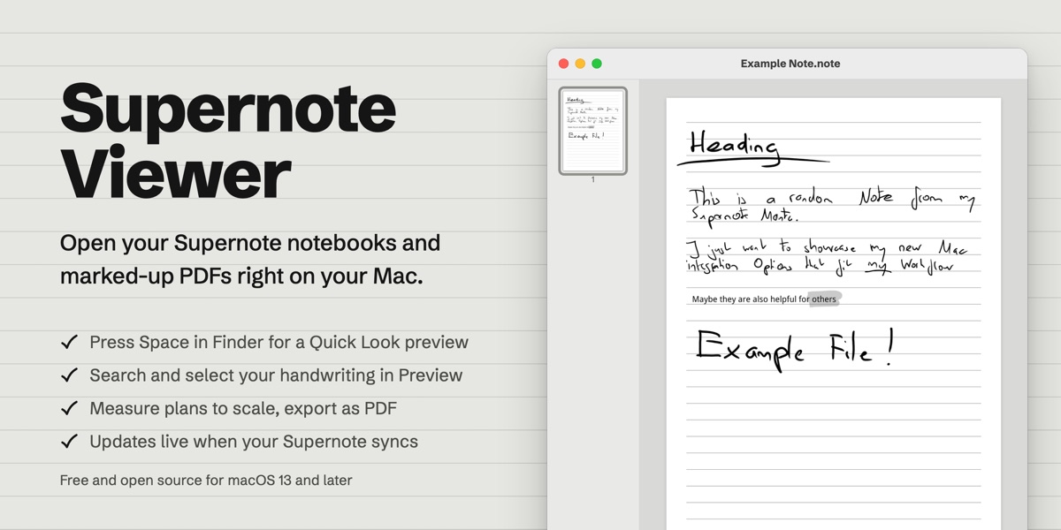Click 'Search and select your handwriting in Preview'

276,375
